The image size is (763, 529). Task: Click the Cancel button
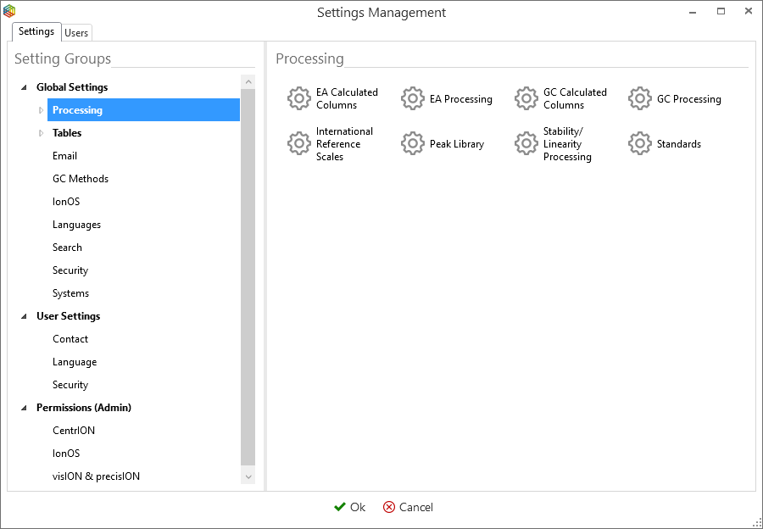pyautogui.click(x=408, y=507)
